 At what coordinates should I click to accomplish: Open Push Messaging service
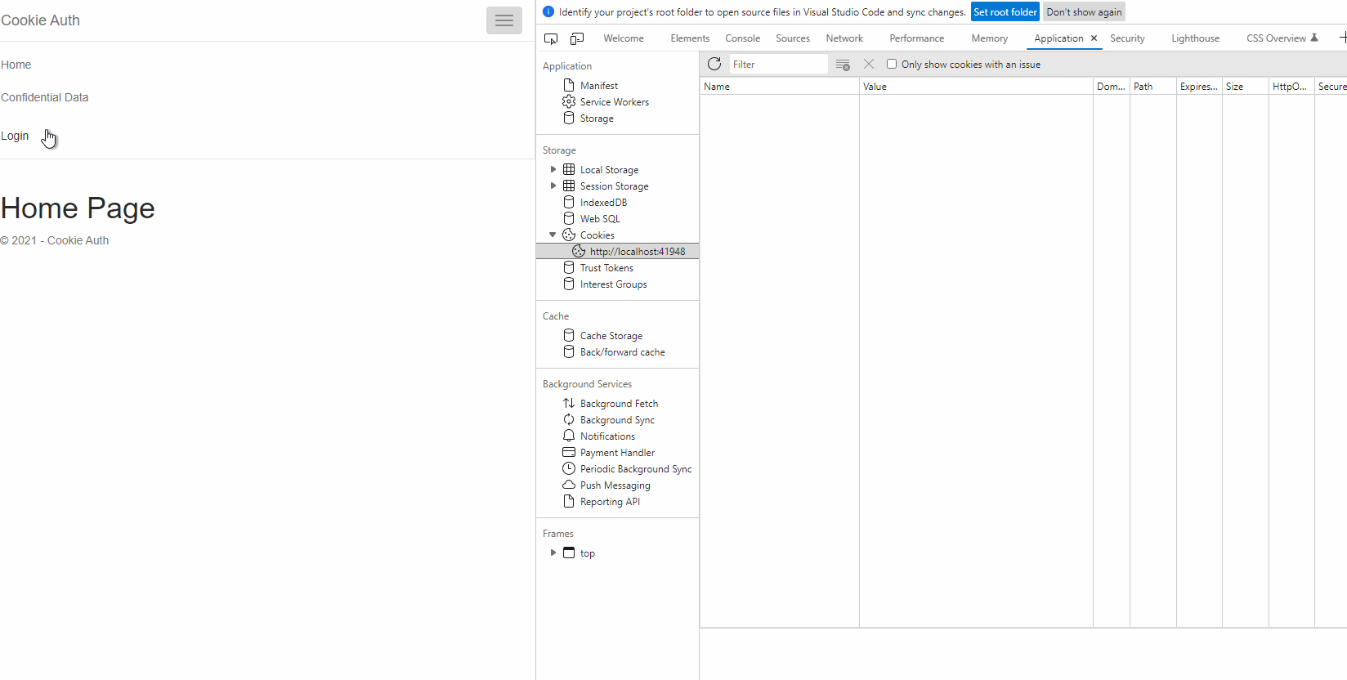(x=615, y=485)
